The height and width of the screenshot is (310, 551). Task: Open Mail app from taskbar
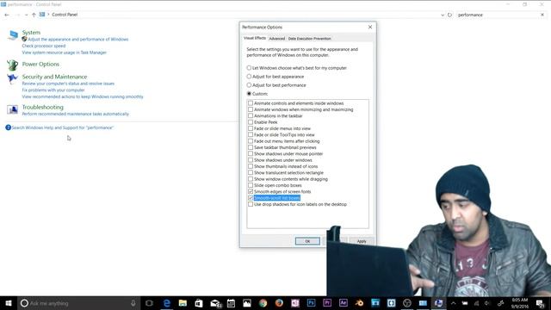215,303
